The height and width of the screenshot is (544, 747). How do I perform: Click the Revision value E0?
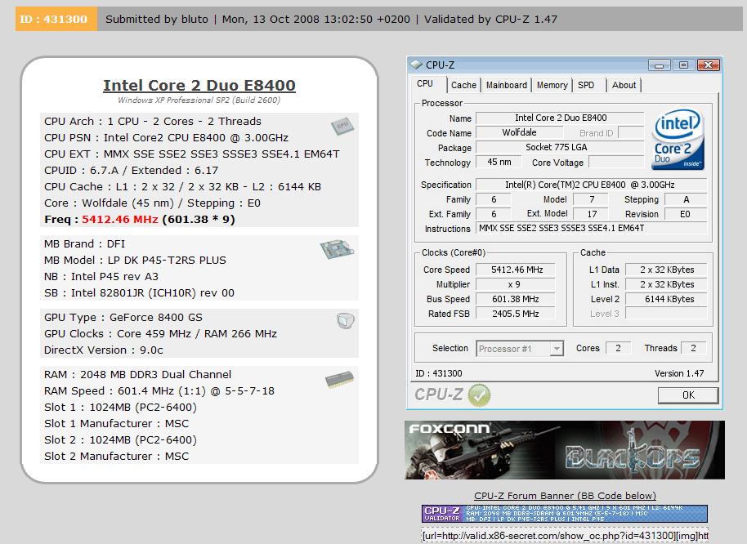tap(685, 214)
